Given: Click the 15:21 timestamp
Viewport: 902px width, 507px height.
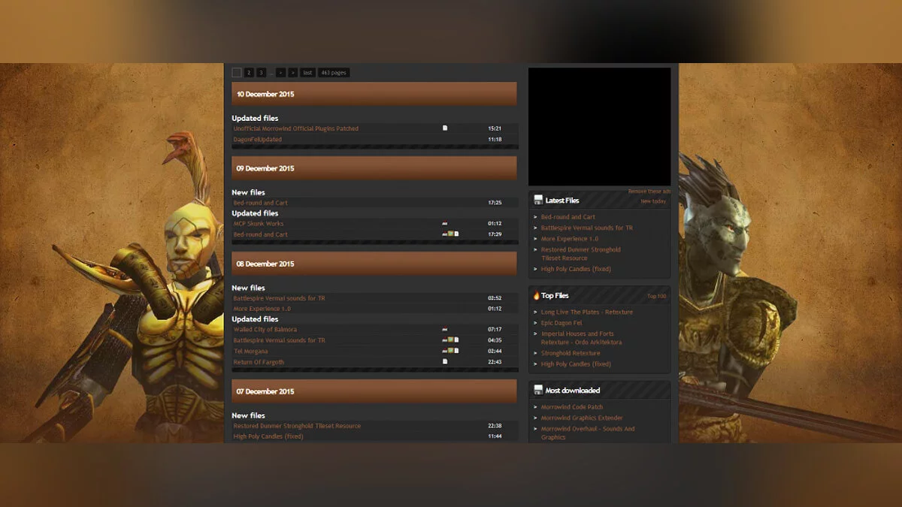Looking at the screenshot, I should [x=495, y=128].
